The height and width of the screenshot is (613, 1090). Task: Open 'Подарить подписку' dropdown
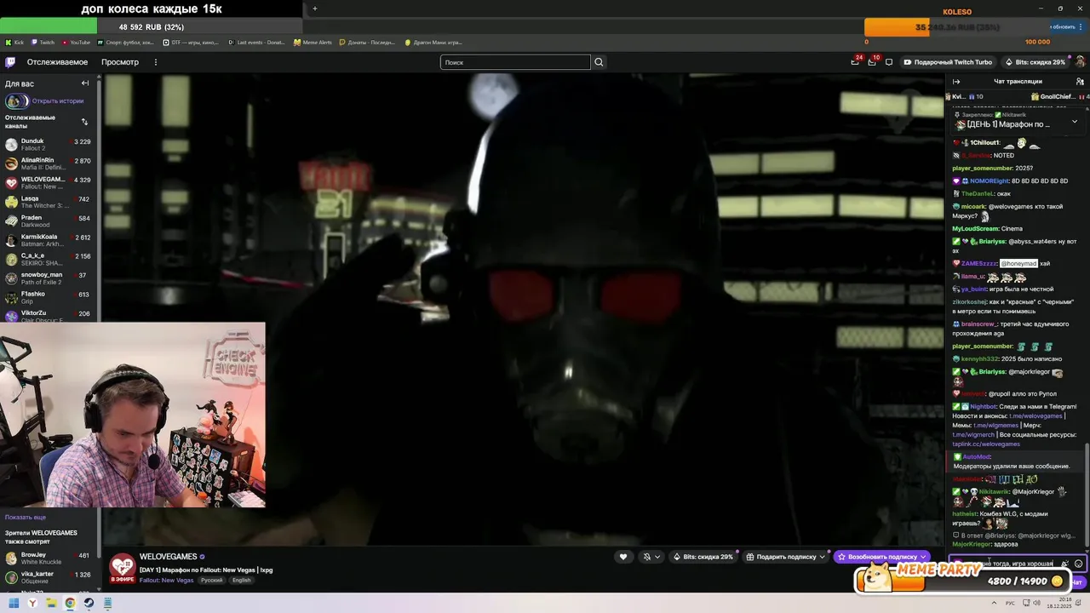pyautogui.click(x=785, y=557)
